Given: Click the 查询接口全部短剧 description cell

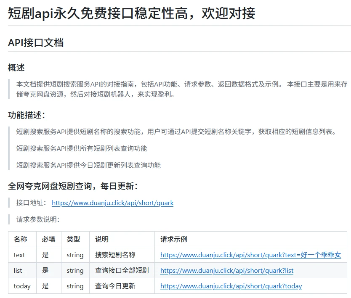Looking at the screenshot, I should pos(122,271).
